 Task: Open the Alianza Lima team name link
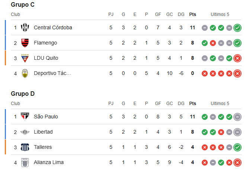pos(49,162)
